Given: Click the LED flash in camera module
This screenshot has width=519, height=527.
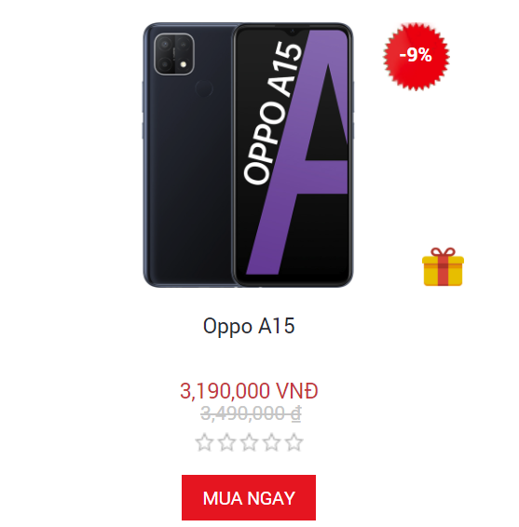Looking at the screenshot, I should click(x=184, y=64).
